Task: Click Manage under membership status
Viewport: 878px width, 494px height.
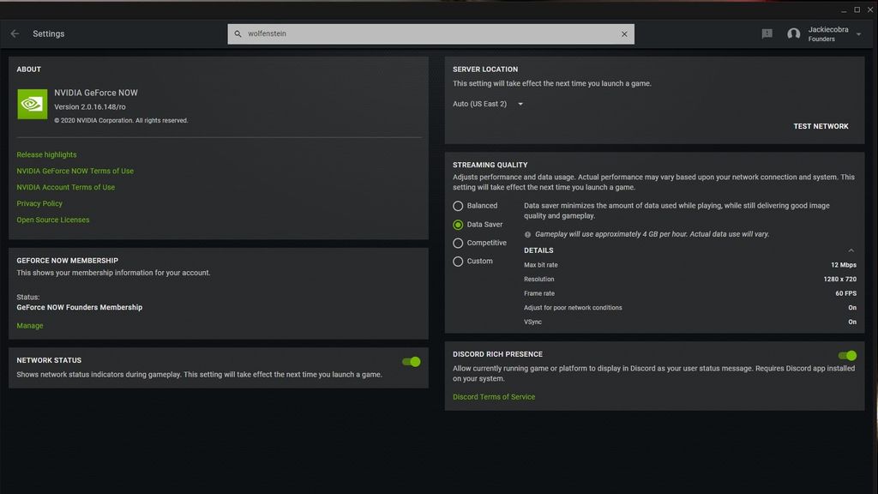Action: point(29,325)
